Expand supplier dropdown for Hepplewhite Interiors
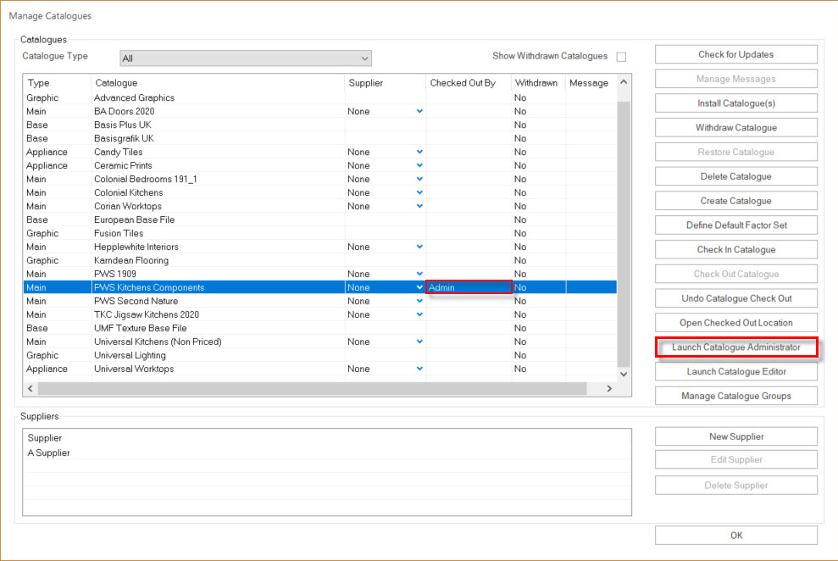 [x=419, y=247]
